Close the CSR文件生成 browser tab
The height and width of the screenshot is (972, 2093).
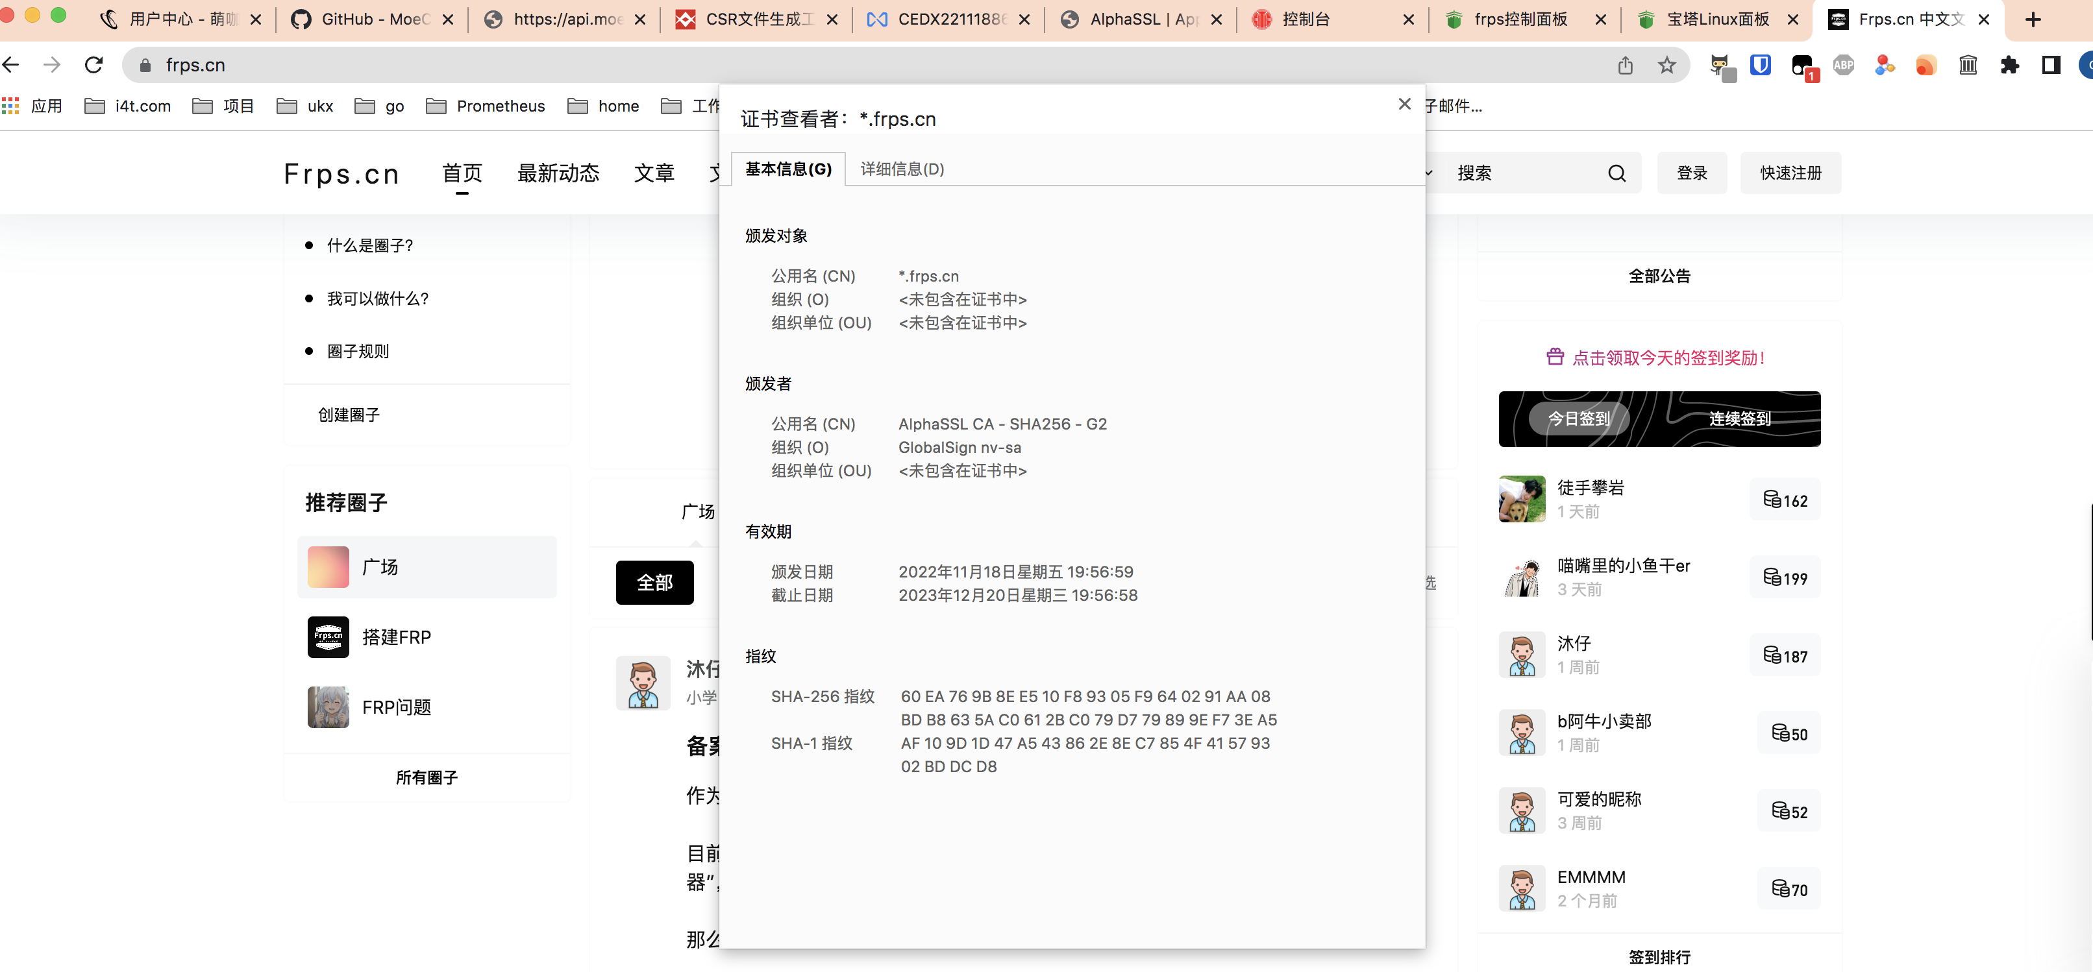pos(832,19)
